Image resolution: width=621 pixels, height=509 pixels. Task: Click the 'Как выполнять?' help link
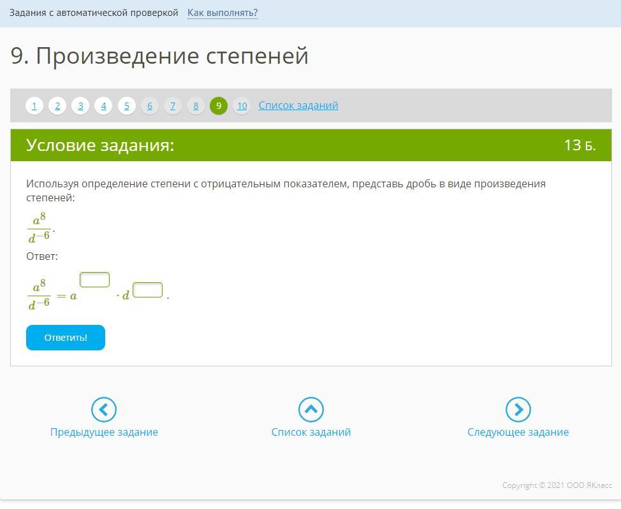(x=223, y=13)
